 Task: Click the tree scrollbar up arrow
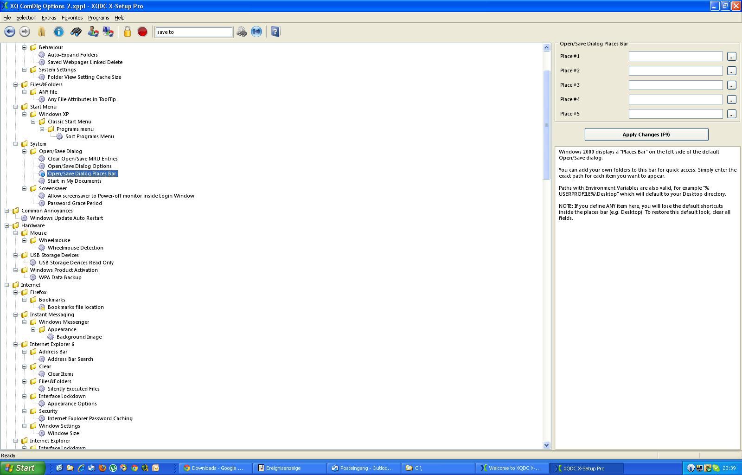tap(546, 47)
